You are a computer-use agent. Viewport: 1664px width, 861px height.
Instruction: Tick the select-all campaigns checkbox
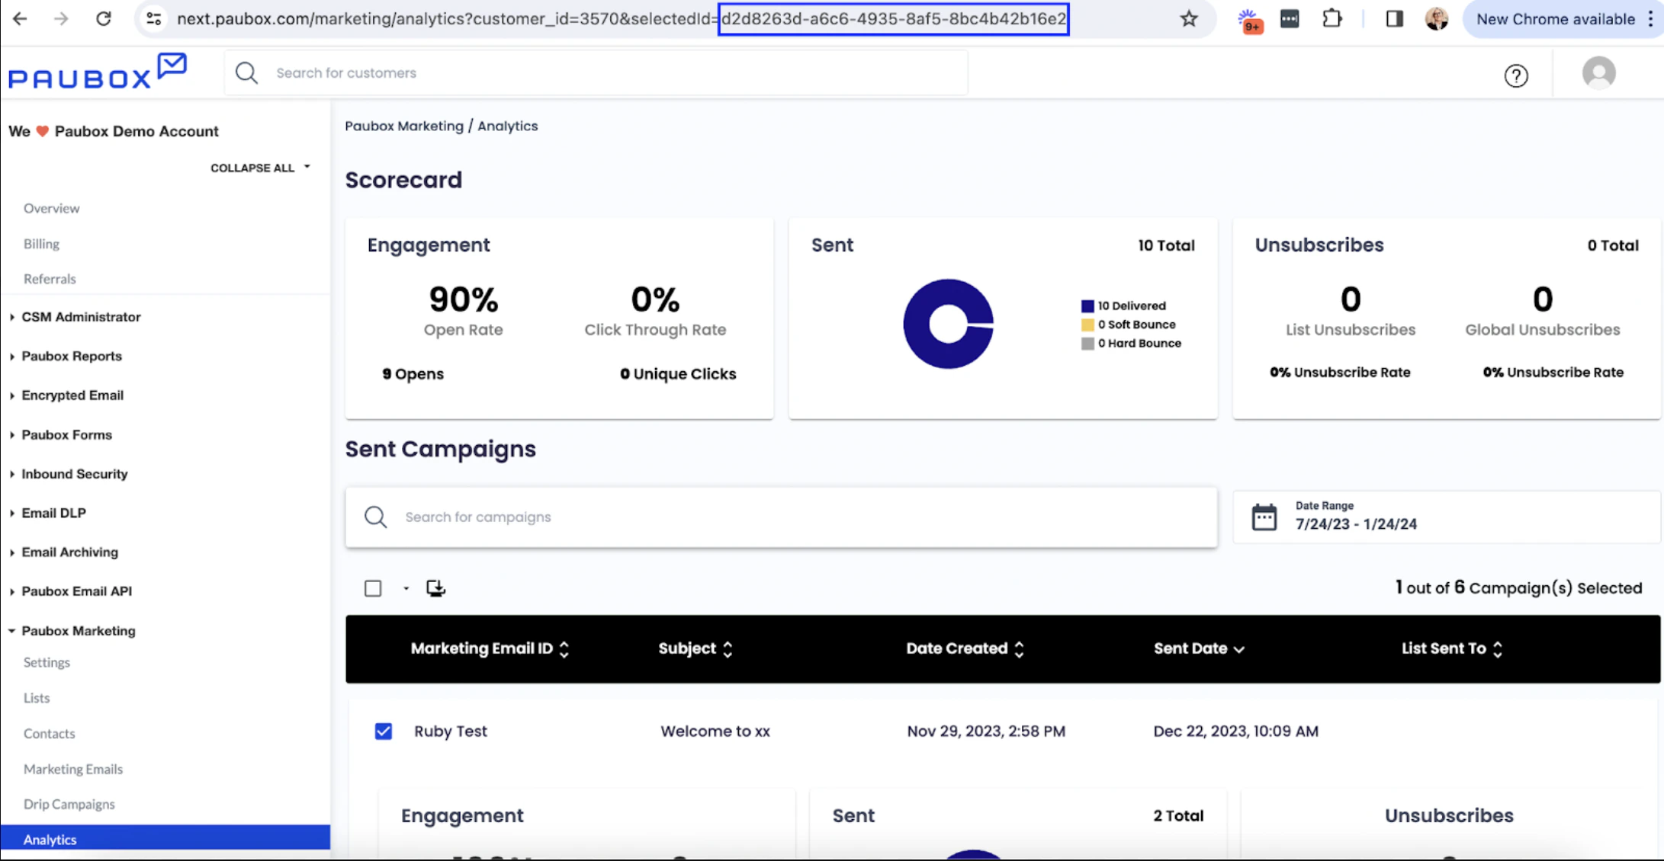click(x=373, y=588)
